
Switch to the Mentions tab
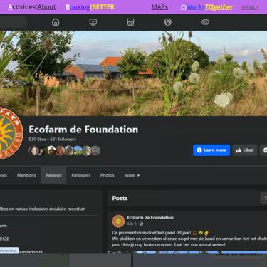tap(26, 175)
